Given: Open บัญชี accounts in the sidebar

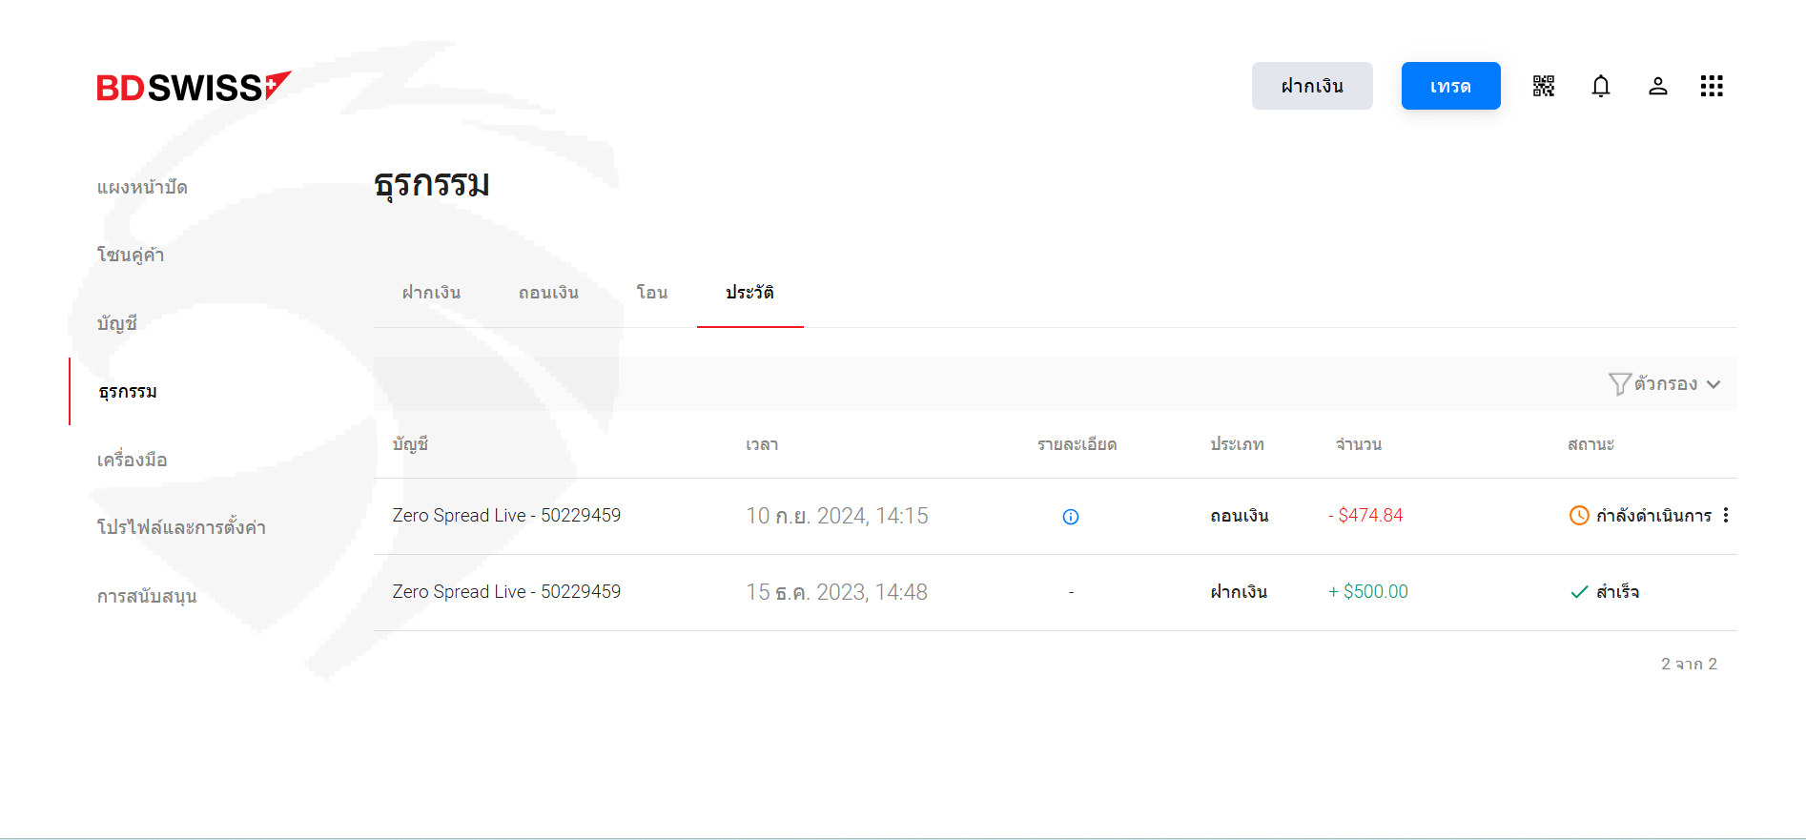Looking at the screenshot, I should (117, 323).
